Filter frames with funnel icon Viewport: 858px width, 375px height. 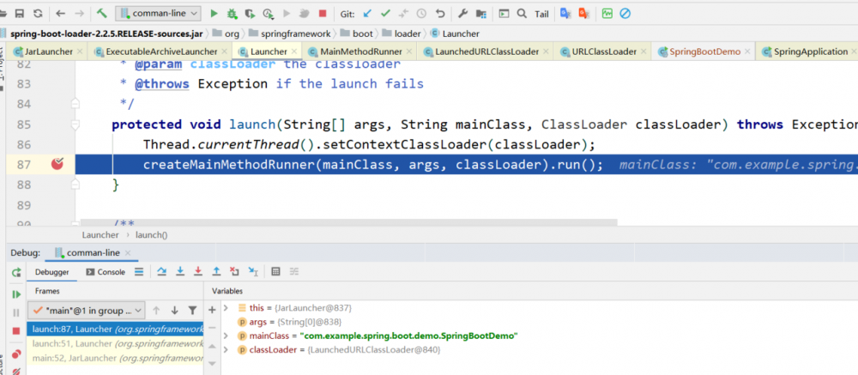point(192,311)
